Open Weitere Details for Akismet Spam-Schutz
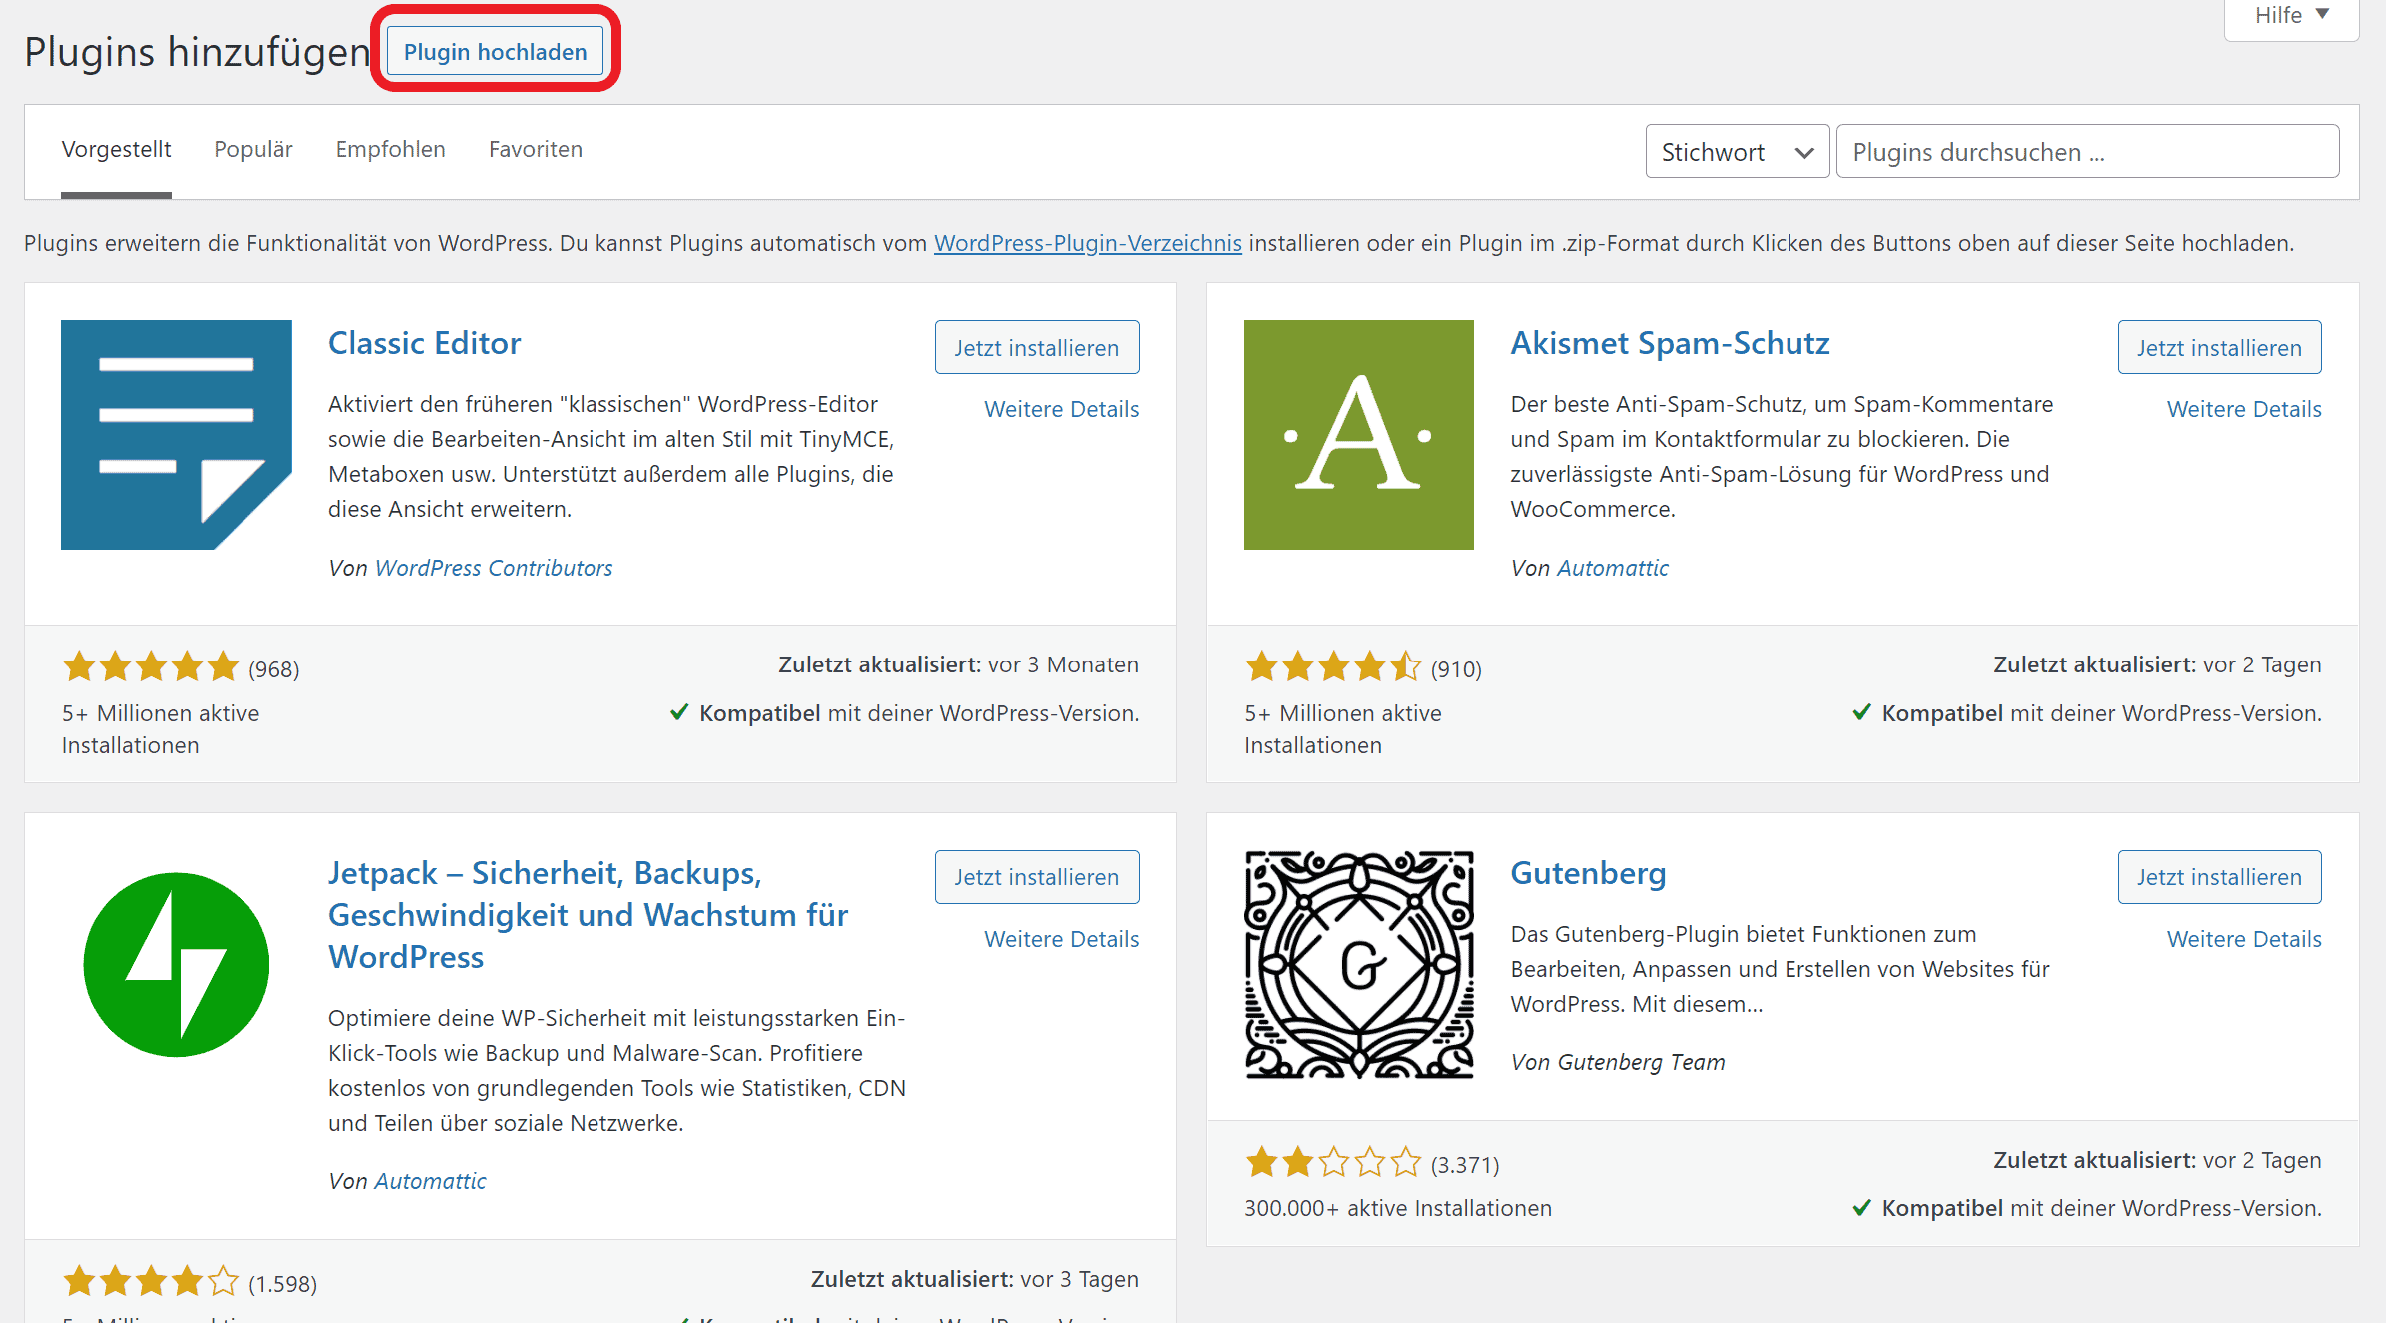The image size is (2386, 1323). coord(2244,409)
